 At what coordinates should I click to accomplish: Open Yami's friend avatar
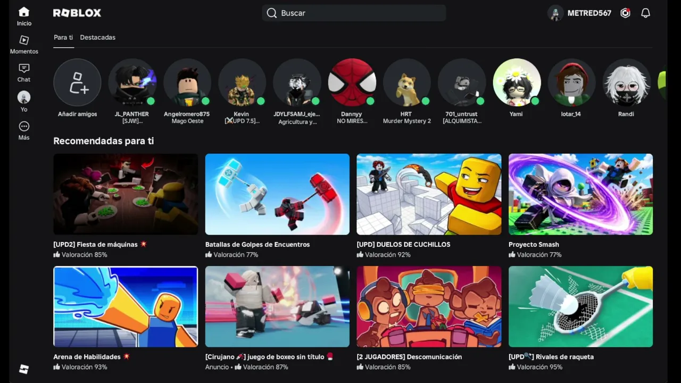point(517,82)
